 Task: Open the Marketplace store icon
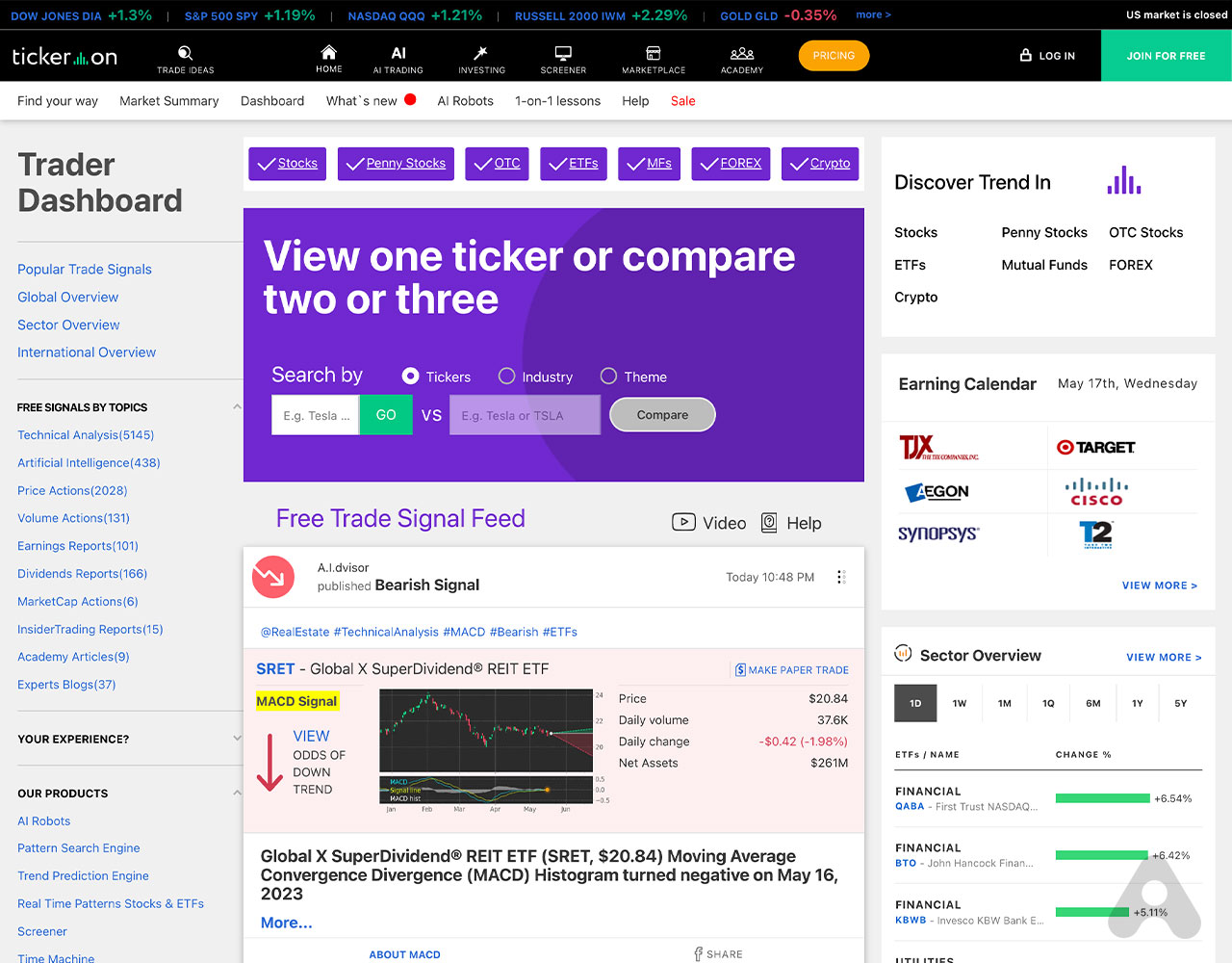653,53
